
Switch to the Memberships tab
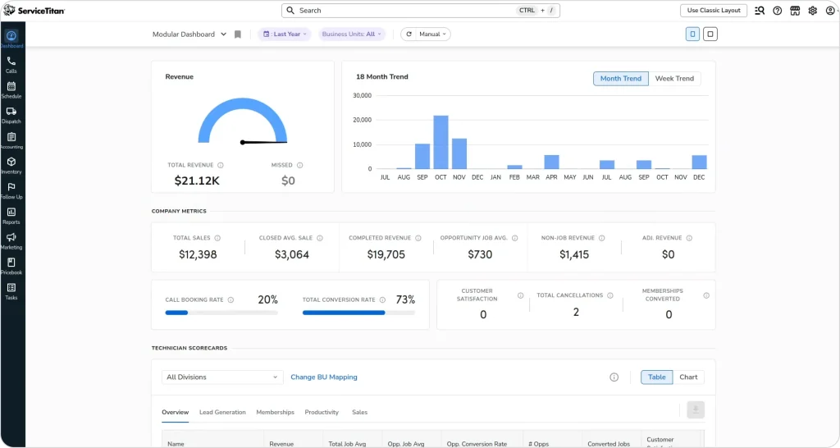(275, 413)
